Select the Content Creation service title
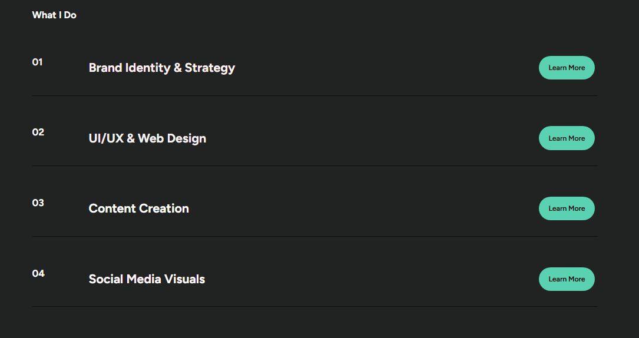 click(x=138, y=208)
